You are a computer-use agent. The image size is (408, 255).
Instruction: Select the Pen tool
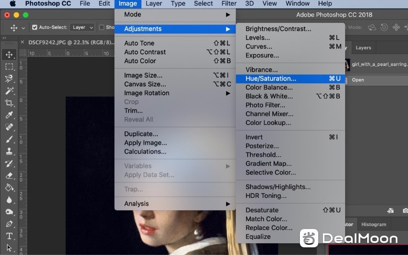coord(9,224)
